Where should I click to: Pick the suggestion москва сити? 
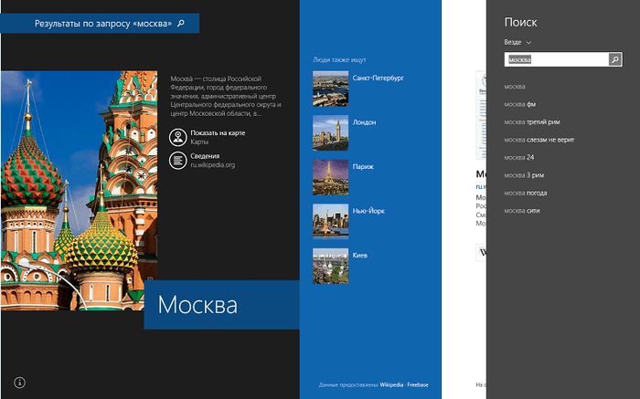pyautogui.click(x=521, y=210)
